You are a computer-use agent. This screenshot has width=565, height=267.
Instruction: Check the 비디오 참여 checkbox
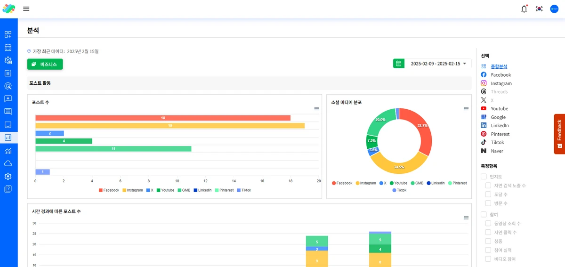click(488, 259)
